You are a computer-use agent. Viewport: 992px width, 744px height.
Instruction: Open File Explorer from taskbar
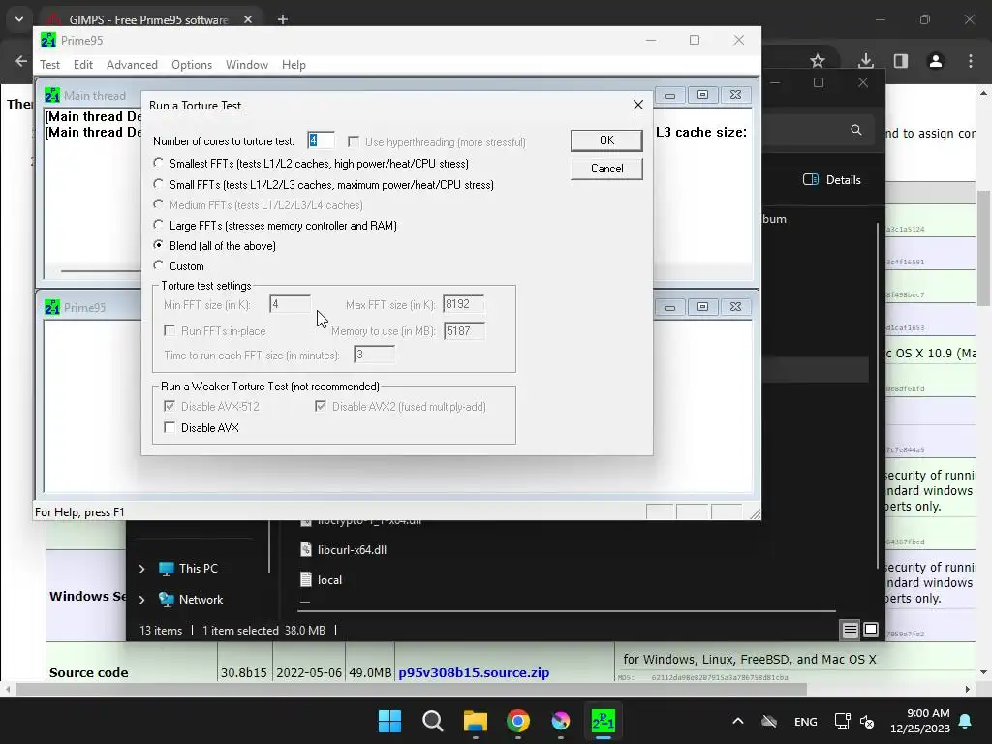(x=475, y=721)
